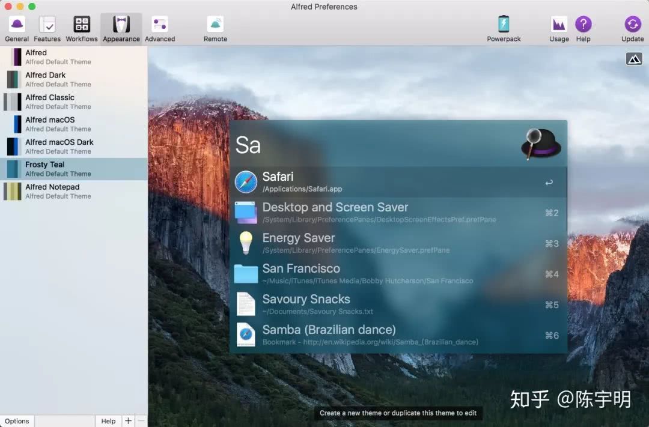Viewport: 649px width, 427px height.
Task: Click the Update icon
Action: pyautogui.click(x=632, y=24)
